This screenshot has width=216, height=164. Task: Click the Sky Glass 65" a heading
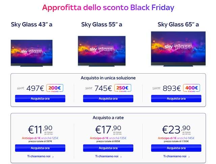pos(178,24)
